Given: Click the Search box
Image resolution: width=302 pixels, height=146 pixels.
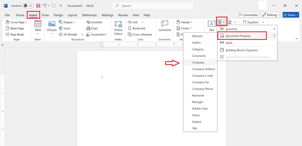Looking at the screenshot, I should coord(153,6).
